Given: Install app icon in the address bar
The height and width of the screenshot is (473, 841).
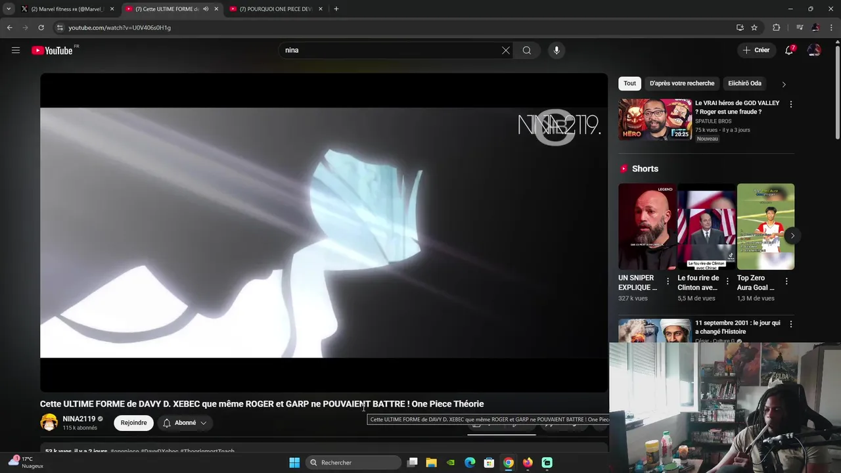Looking at the screenshot, I should coord(740,28).
